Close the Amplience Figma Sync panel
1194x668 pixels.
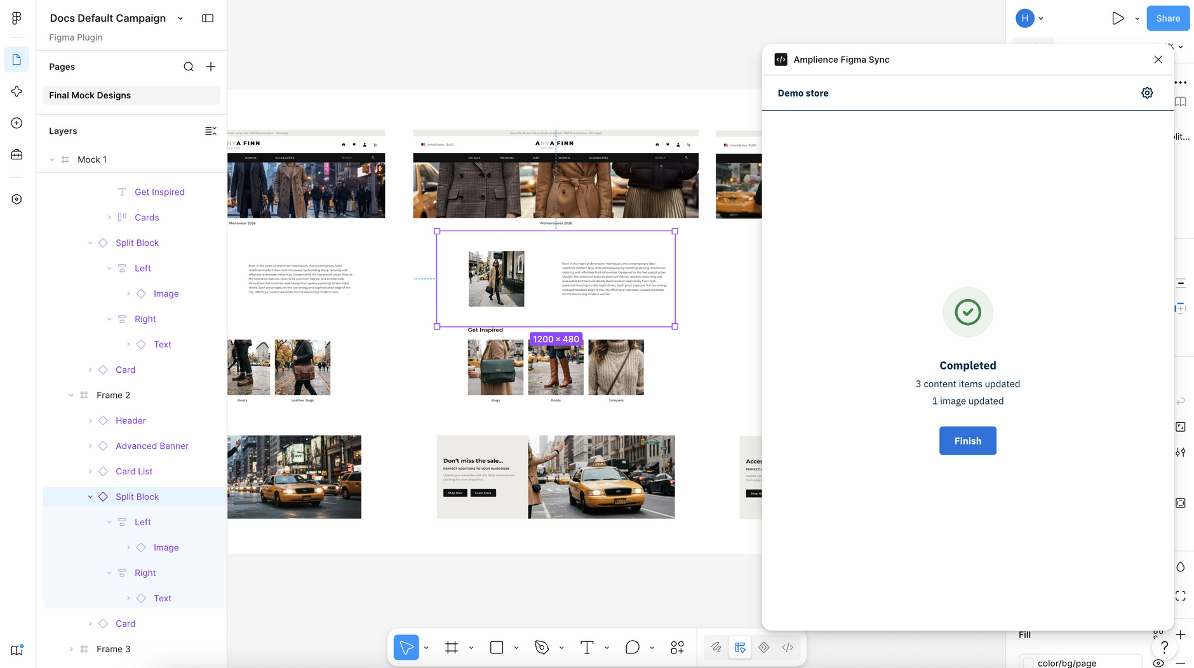pos(1158,60)
